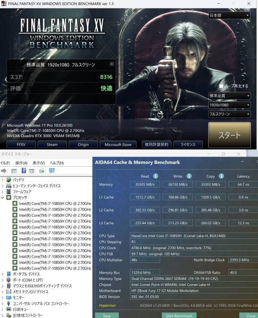258x318 pixels.
Task: Minimize the AIDA64 benchmark window
Action: pos(242,162)
